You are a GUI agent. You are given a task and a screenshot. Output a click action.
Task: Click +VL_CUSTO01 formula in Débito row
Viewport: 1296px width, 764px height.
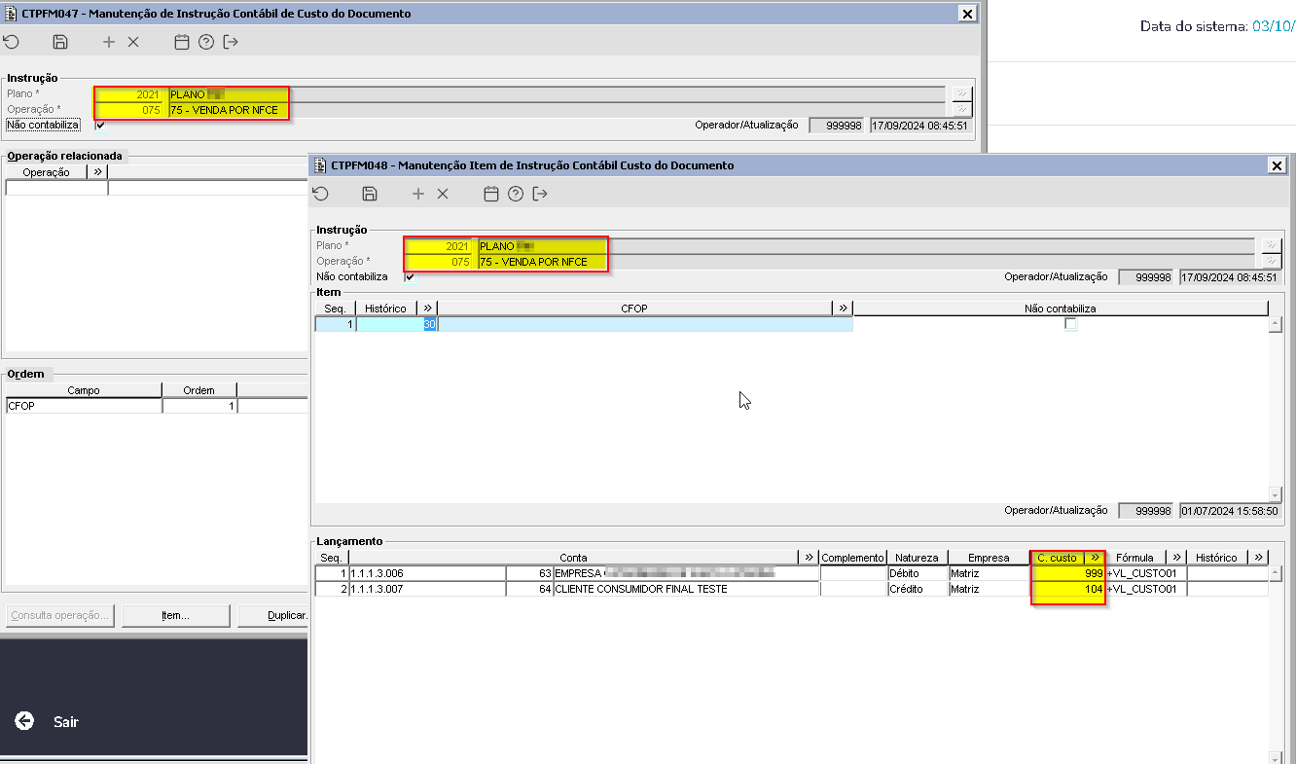click(1145, 573)
